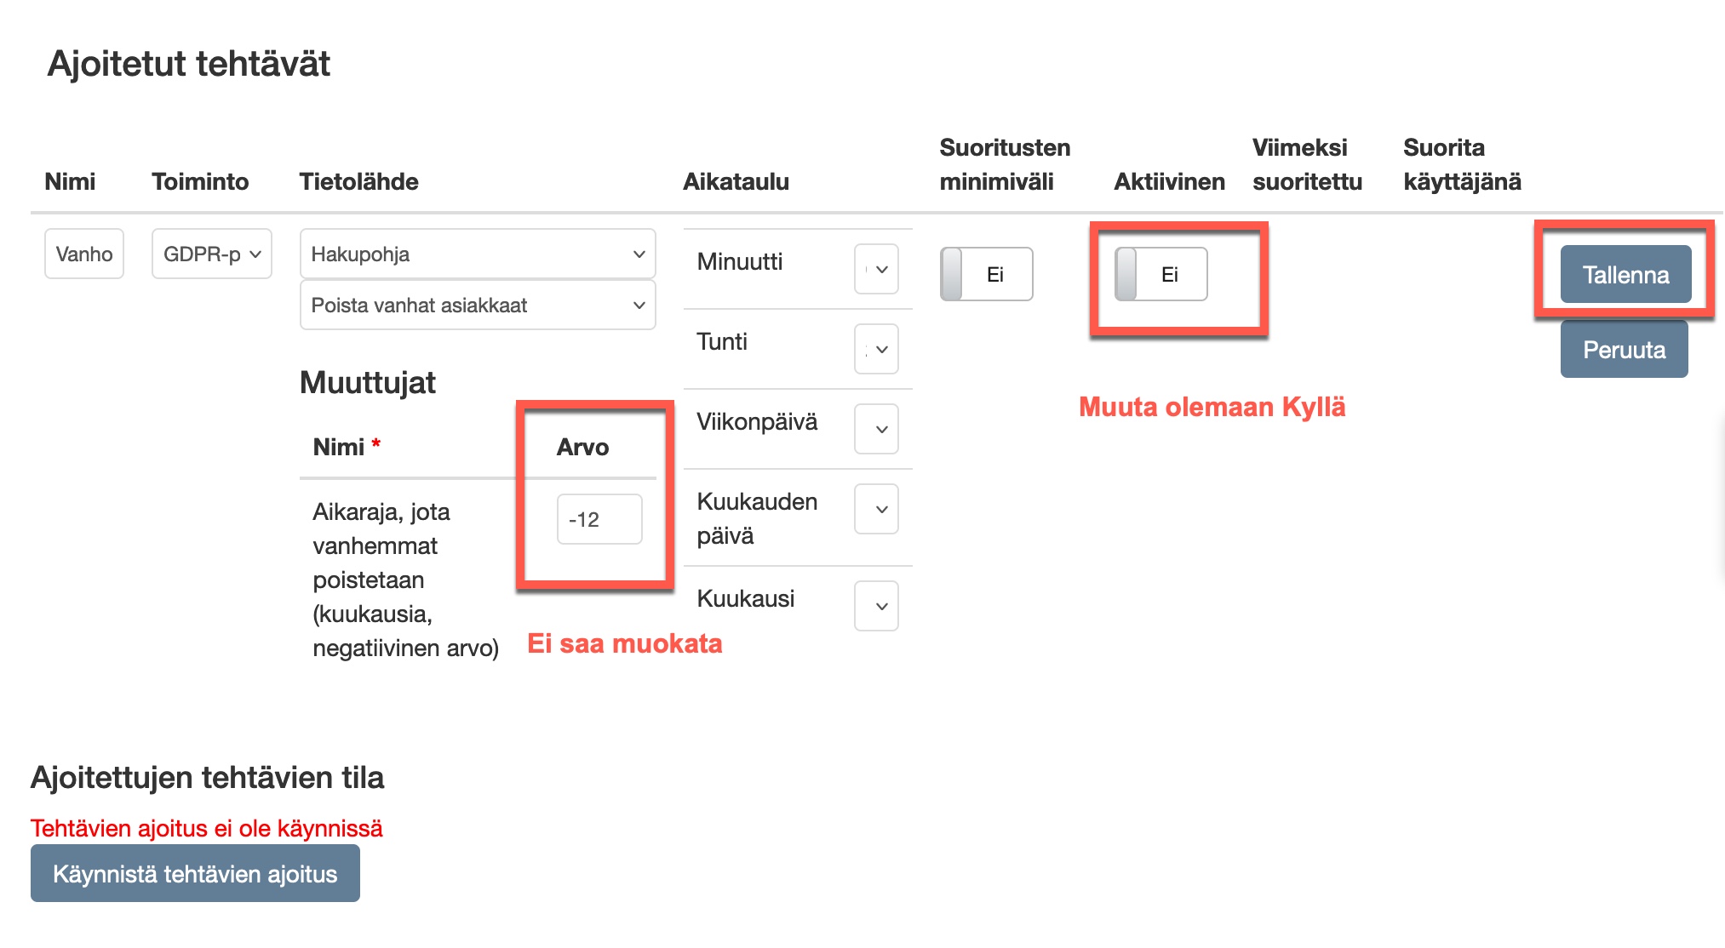Image resolution: width=1725 pixels, height=948 pixels.
Task: Click the Aktiivinen column header
Action: (1169, 181)
